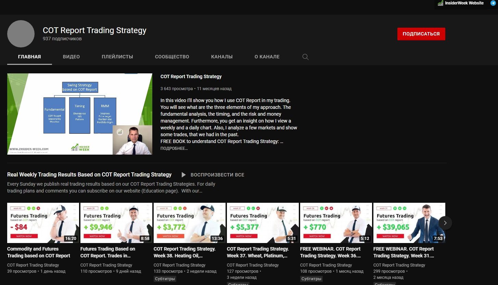Switch to the ВИДЕО tab
The height and width of the screenshot is (285, 498).
pos(71,57)
